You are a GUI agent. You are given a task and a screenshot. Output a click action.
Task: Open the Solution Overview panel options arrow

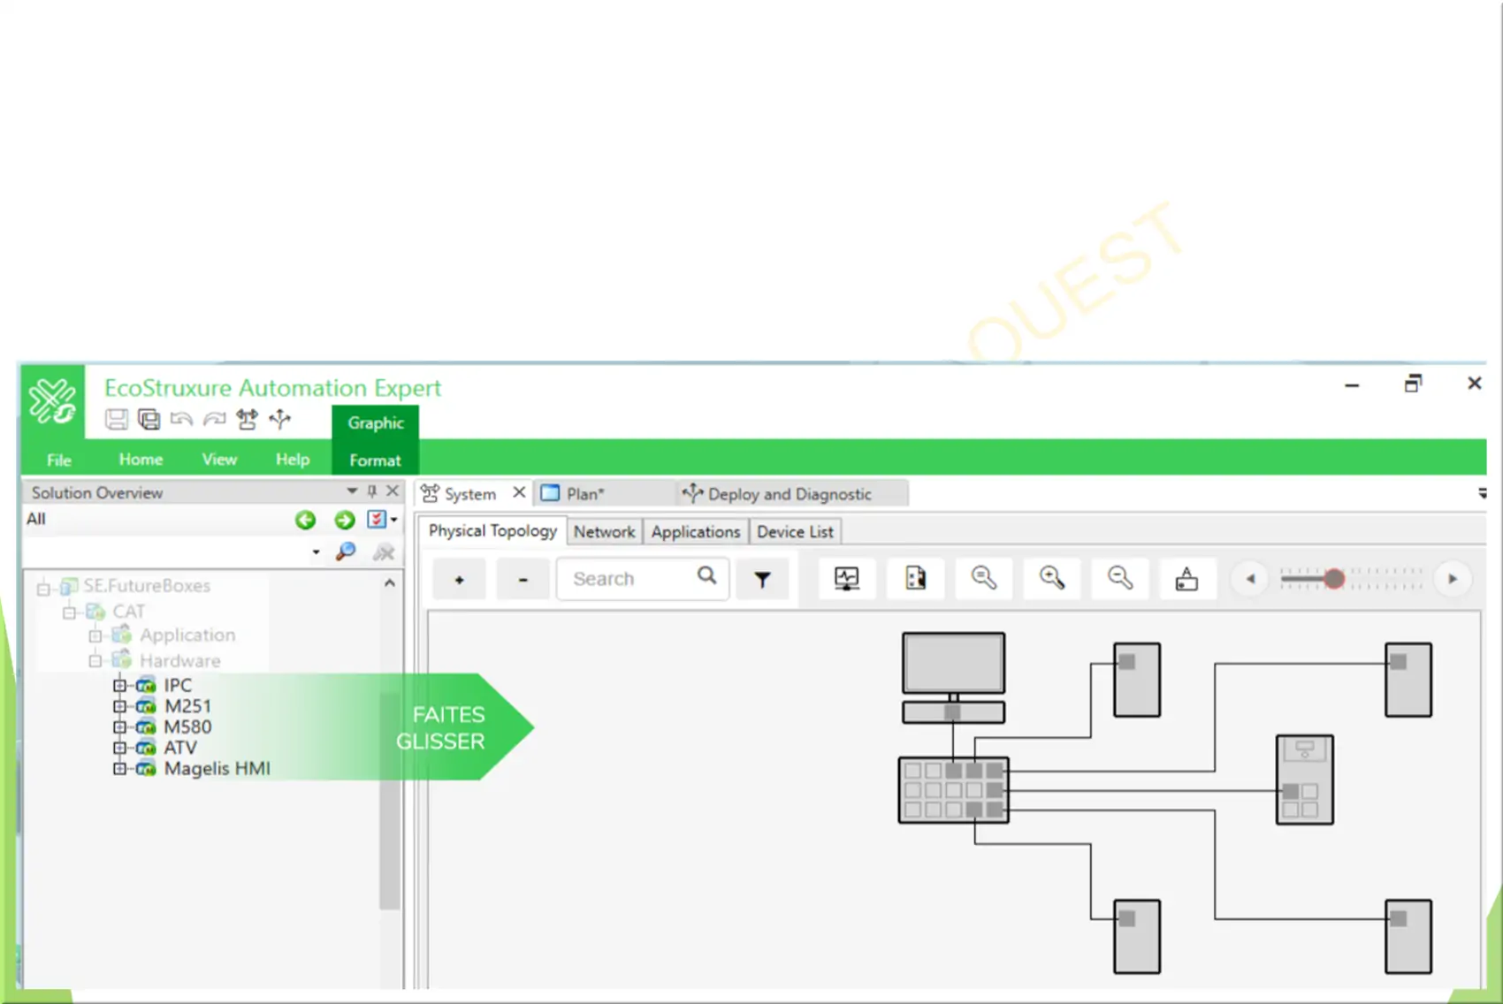pos(352,491)
